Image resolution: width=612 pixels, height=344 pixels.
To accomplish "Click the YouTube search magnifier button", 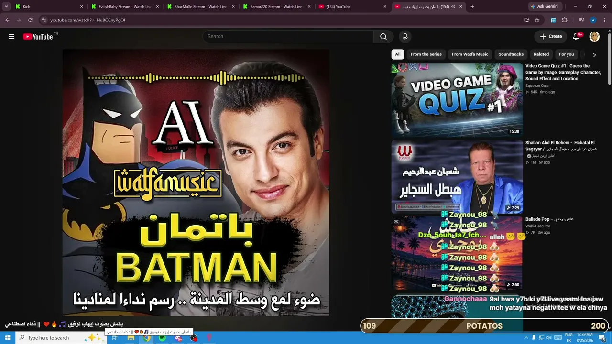I will pos(383,37).
